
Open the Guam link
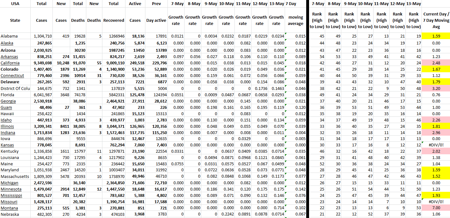pyautogui.click(x=6, y=108)
